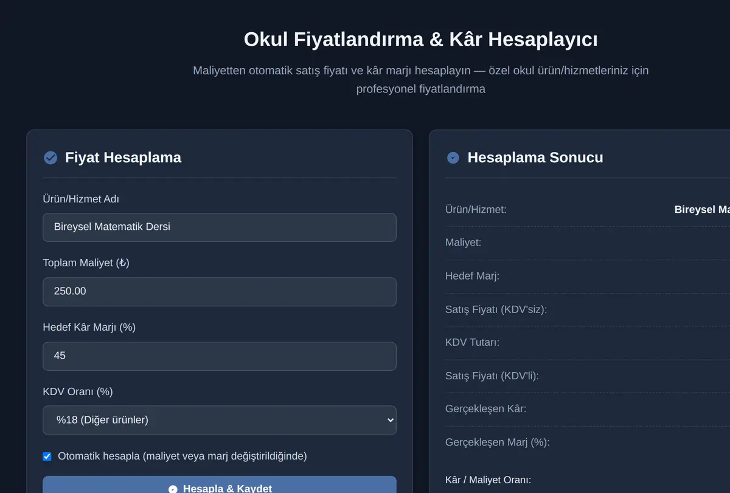Viewport: 730px width, 493px height.
Task: Click the Satış Fiyatı (KDV'li): label
Action: coord(492,376)
